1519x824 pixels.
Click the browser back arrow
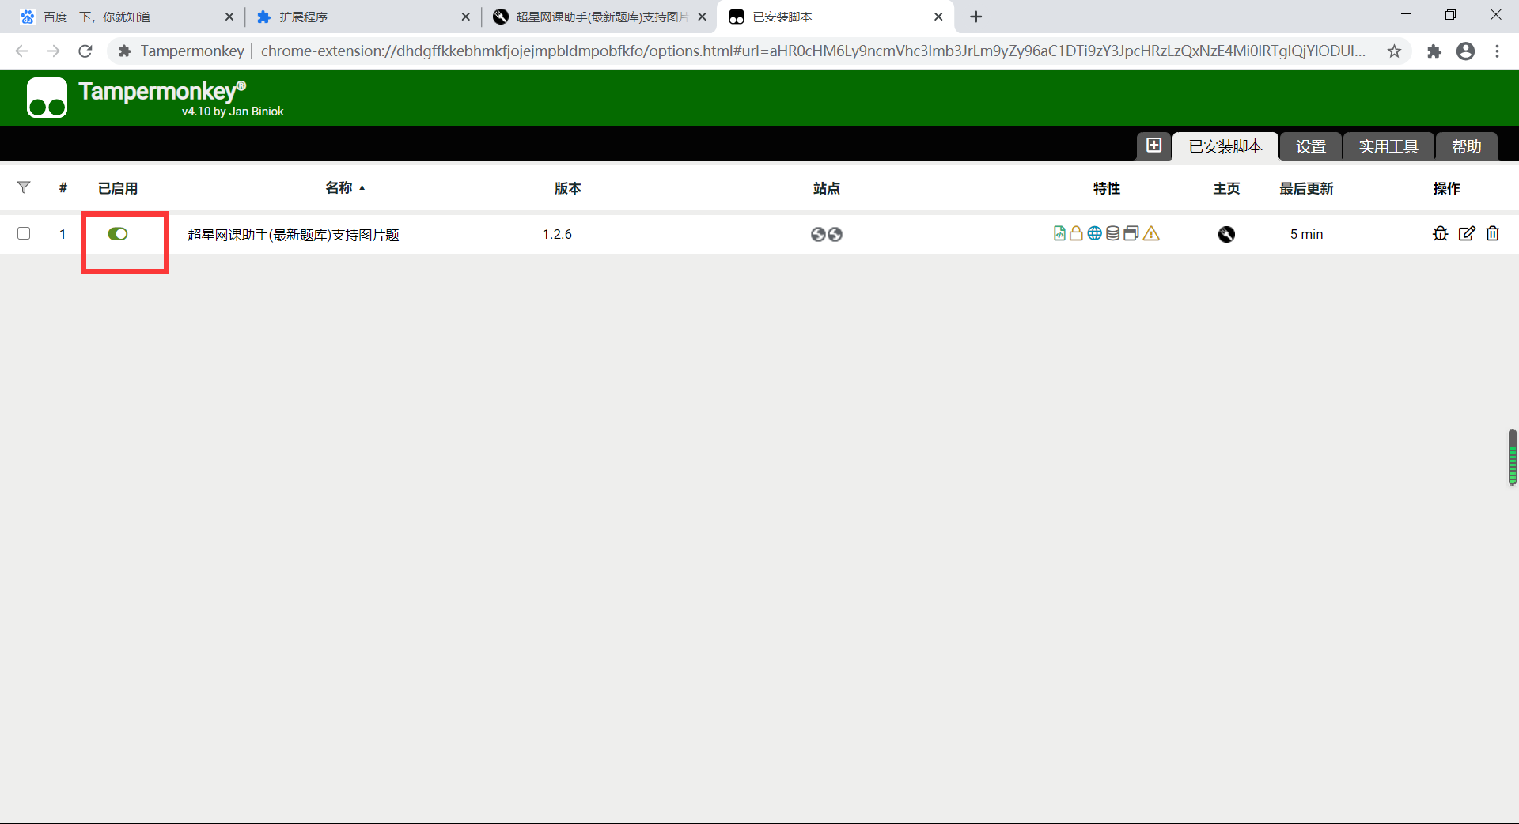click(21, 51)
